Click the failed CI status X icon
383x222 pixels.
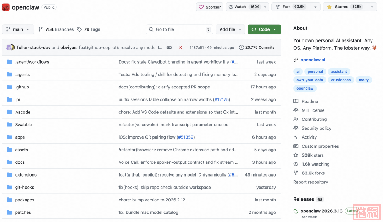tap(180, 48)
